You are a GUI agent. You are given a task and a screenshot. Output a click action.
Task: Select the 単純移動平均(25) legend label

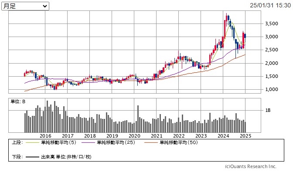116,143
